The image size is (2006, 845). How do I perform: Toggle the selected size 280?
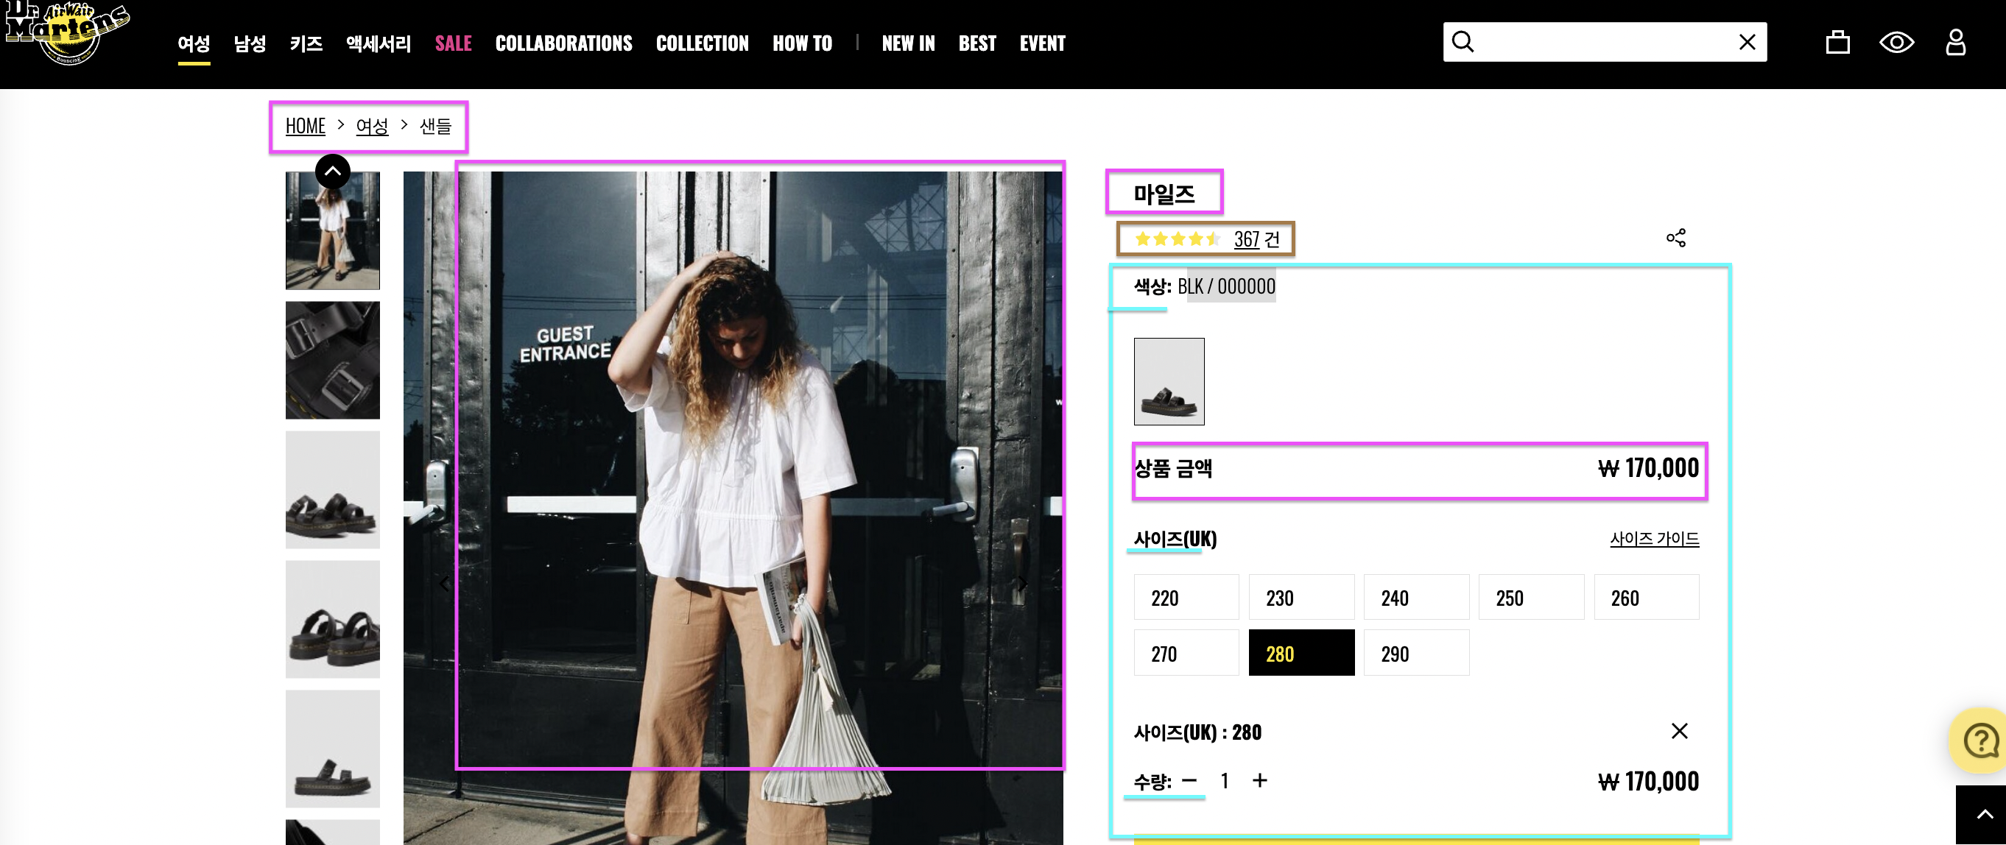(x=1301, y=654)
